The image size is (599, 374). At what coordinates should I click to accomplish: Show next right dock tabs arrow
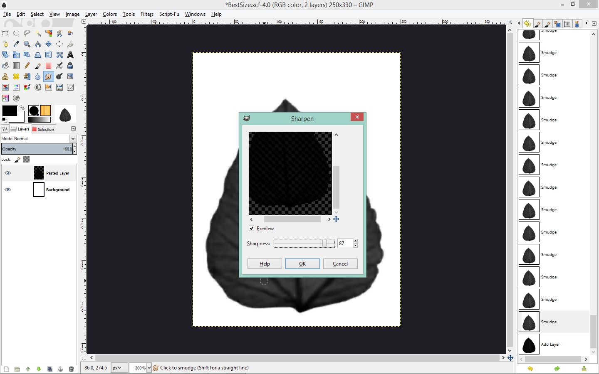click(587, 24)
